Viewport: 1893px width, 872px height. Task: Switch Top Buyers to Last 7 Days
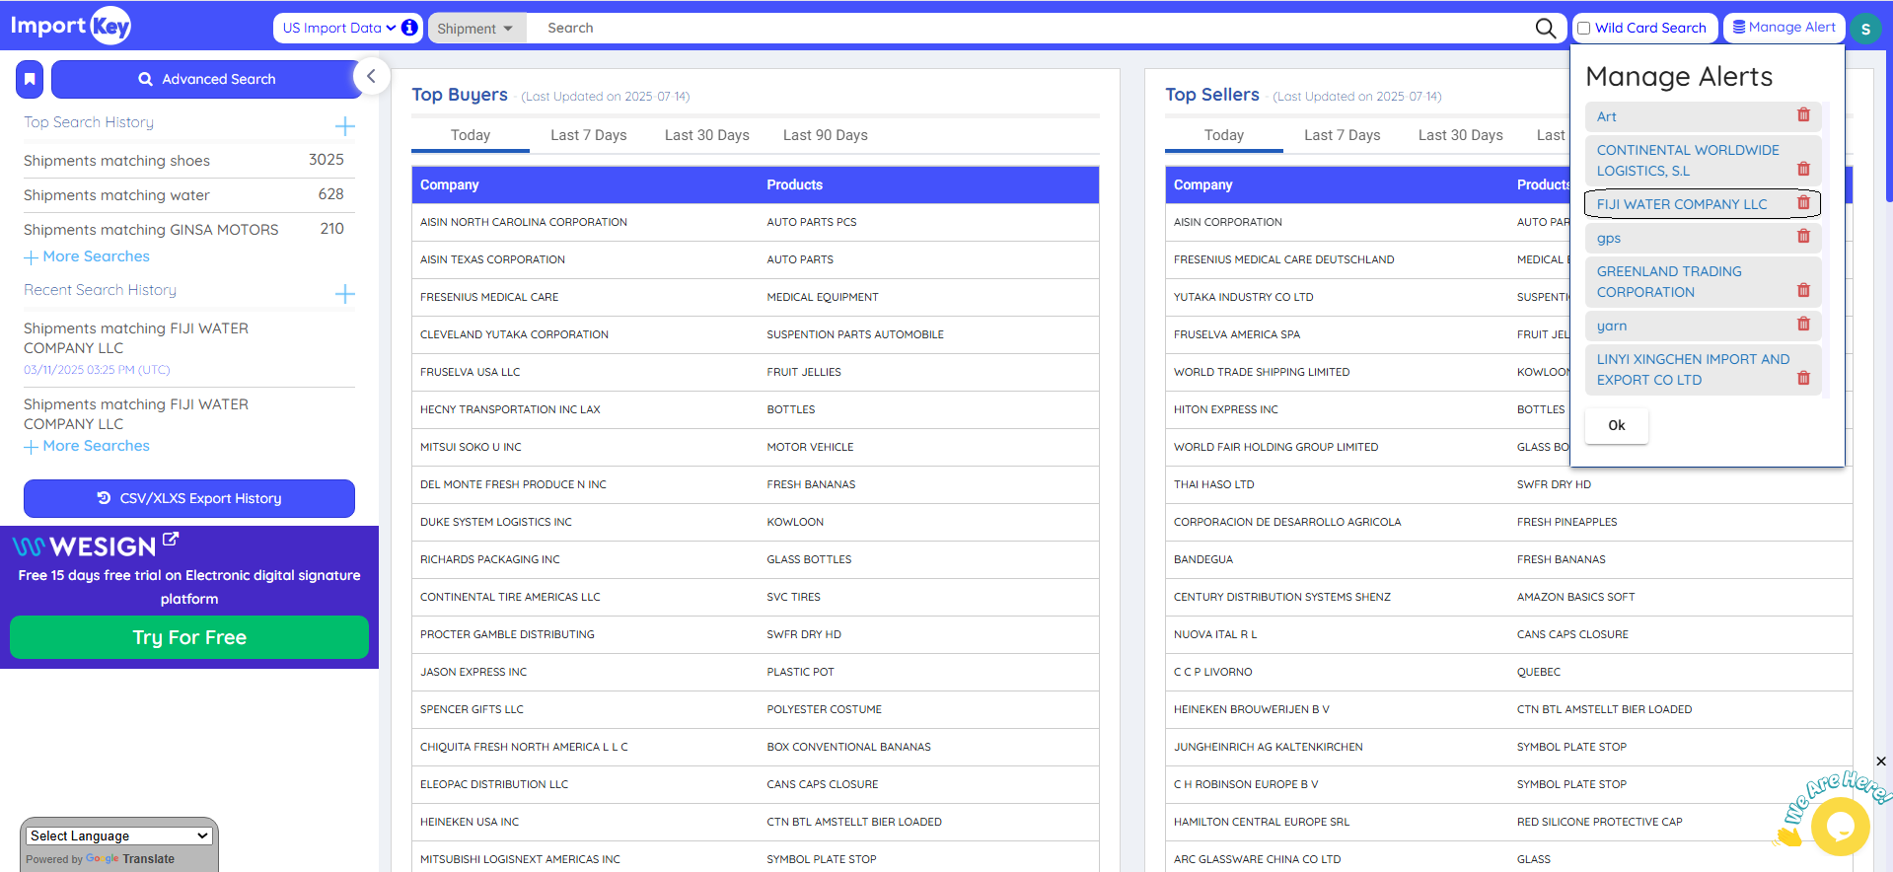[588, 135]
